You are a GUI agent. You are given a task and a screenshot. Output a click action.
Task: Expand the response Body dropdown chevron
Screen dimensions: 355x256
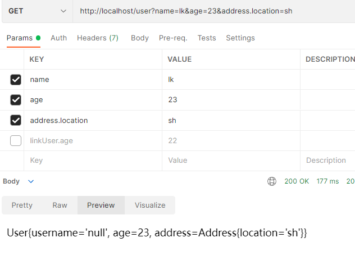pos(31,181)
